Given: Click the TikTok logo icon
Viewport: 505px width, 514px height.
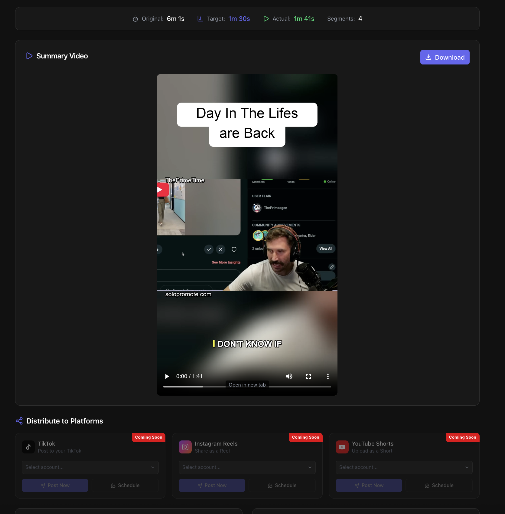Looking at the screenshot, I should pyautogui.click(x=28, y=447).
